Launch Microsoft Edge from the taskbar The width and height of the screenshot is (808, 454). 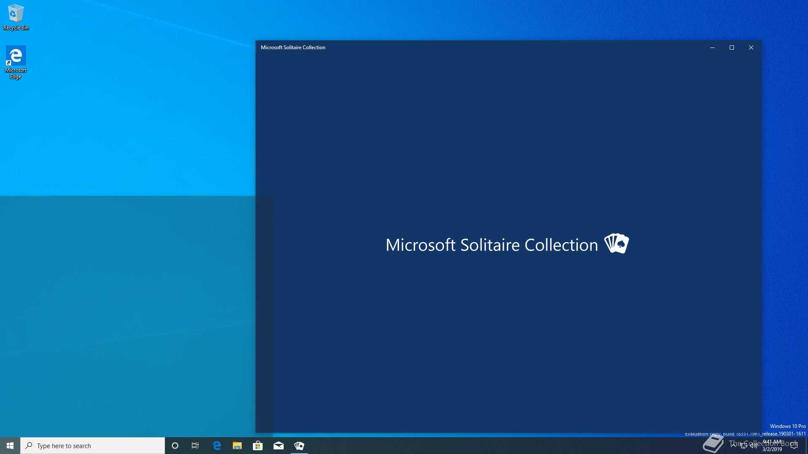217,446
